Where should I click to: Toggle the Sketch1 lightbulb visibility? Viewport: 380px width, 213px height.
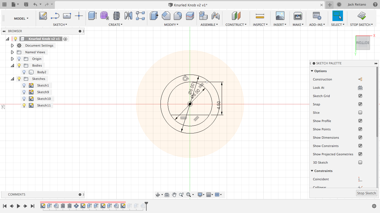point(24,85)
